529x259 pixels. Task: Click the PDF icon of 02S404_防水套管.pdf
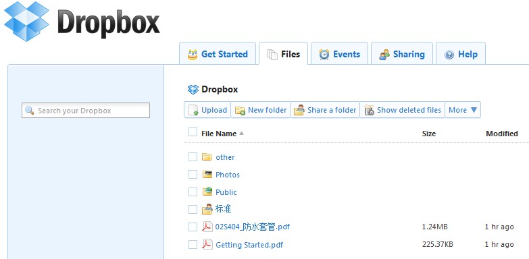207,227
